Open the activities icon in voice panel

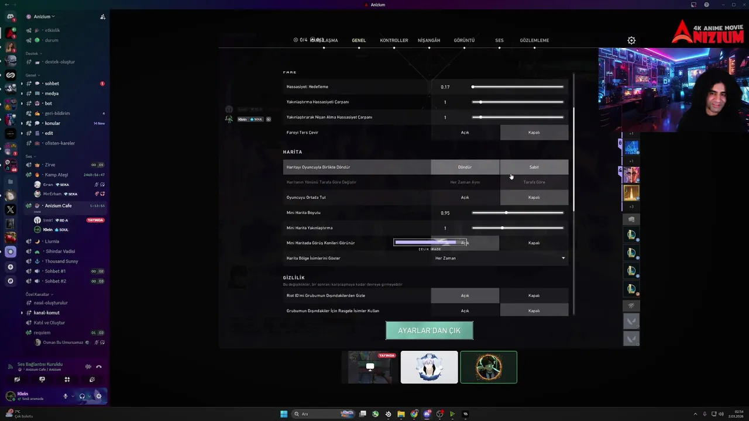pyautogui.click(x=67, y=379)
